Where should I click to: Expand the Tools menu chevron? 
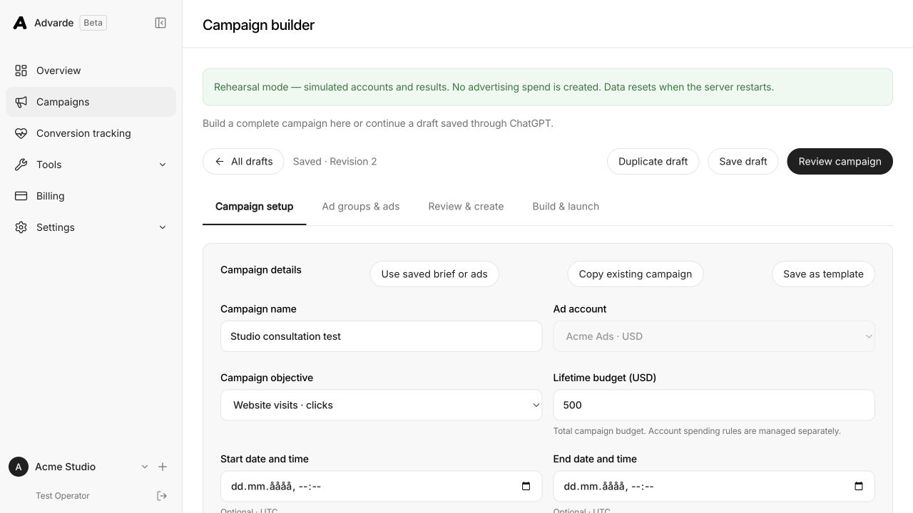163,165
